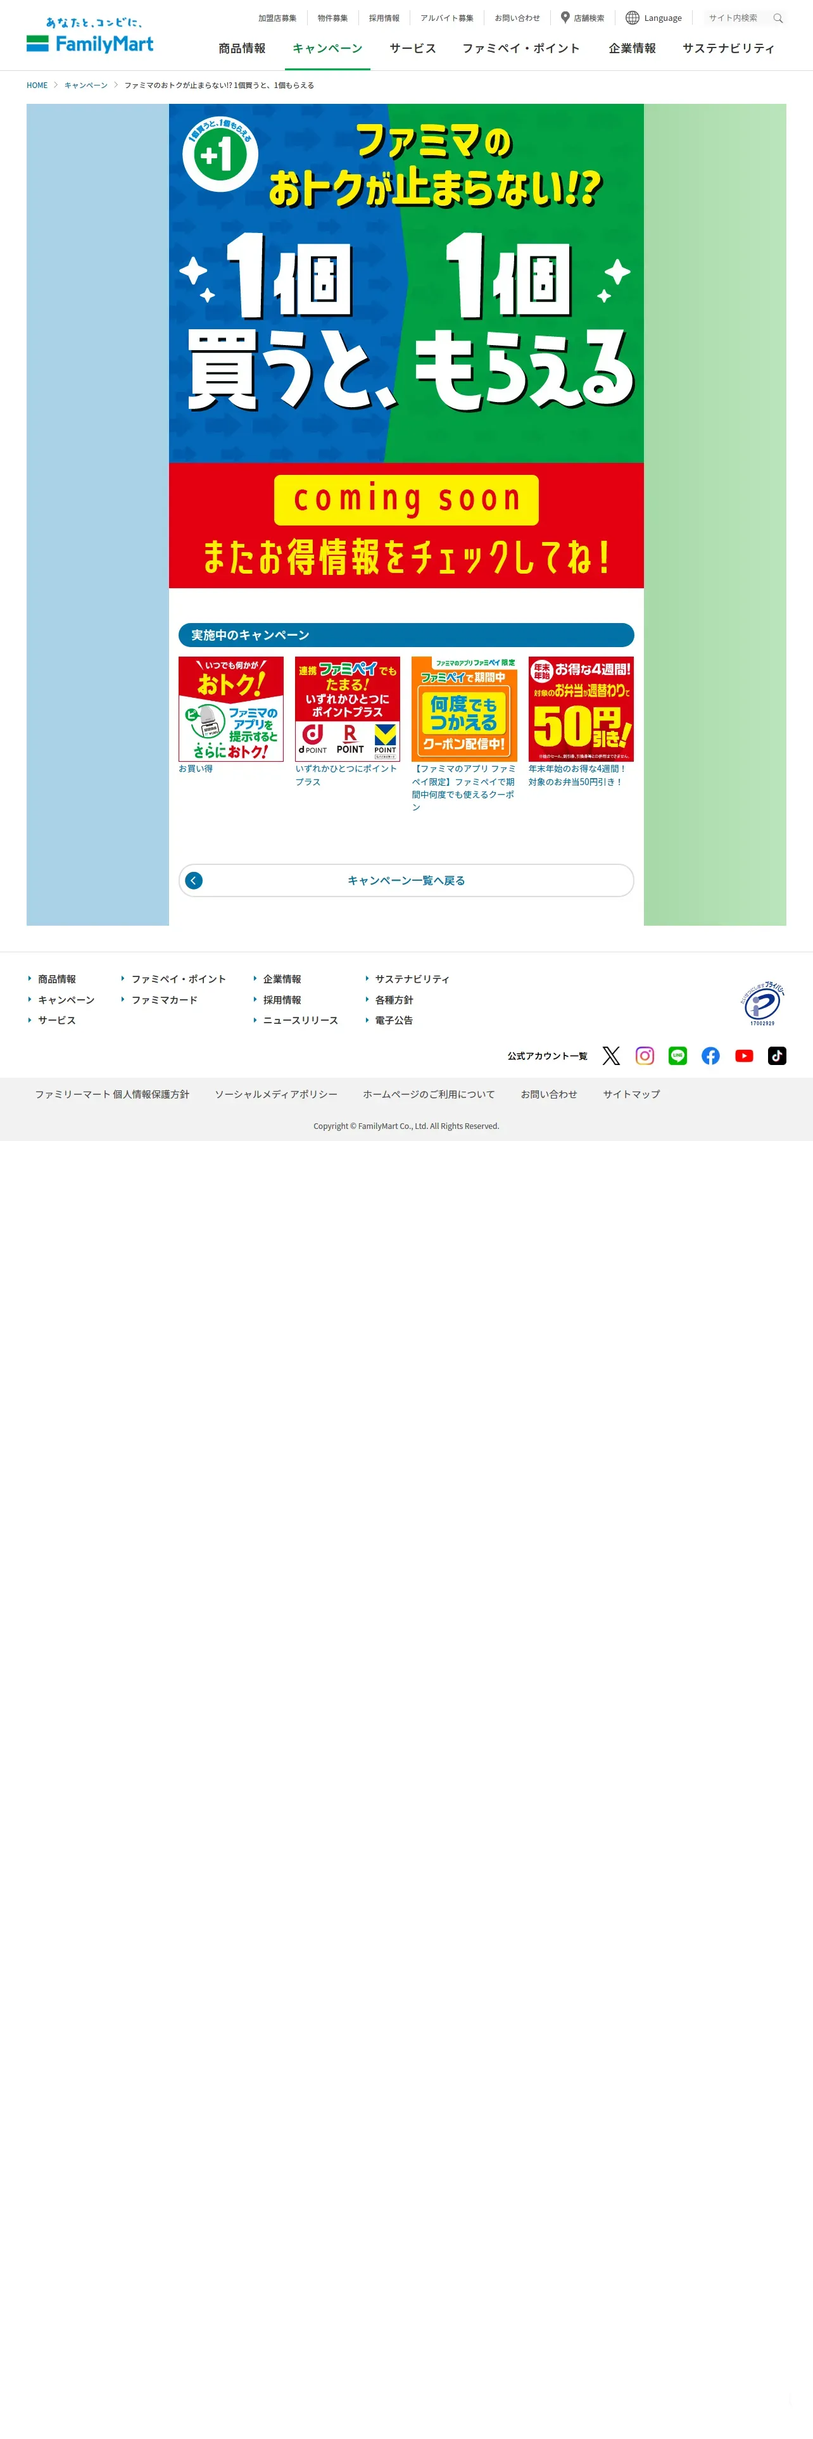Open the LINE official account

pyautogui.click(x=677, y=1056)
